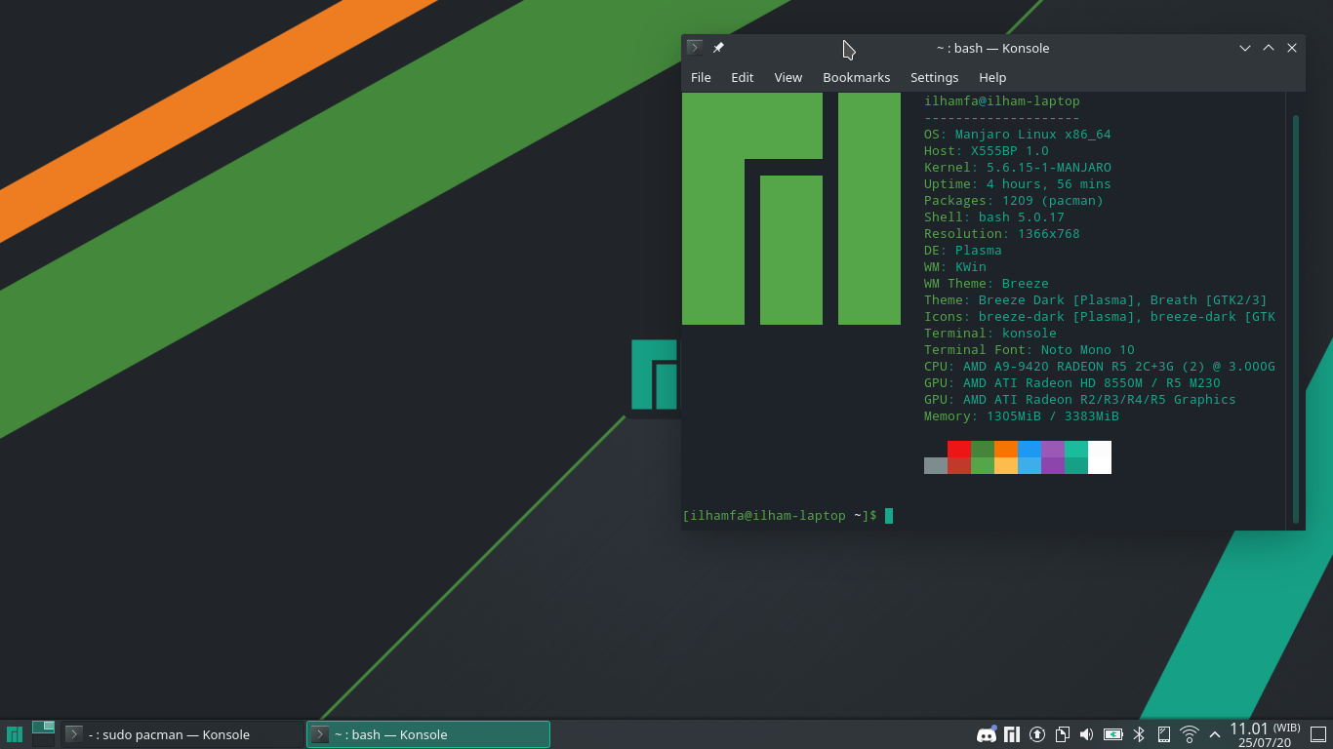Open the KDE Connect phone tray icon
This screenshot has height=749, width=1333.
1163,734
